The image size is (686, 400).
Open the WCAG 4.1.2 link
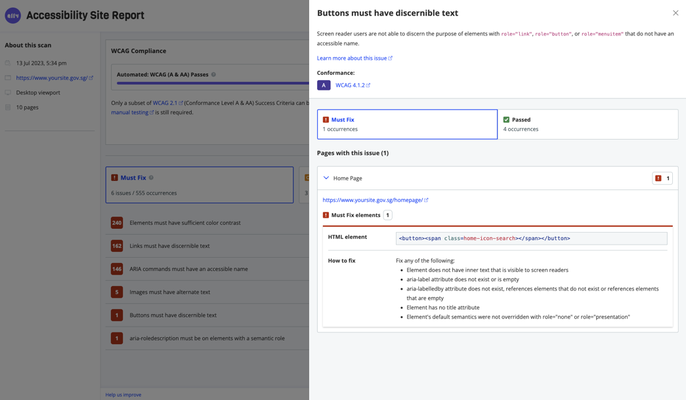click(353, 85)
